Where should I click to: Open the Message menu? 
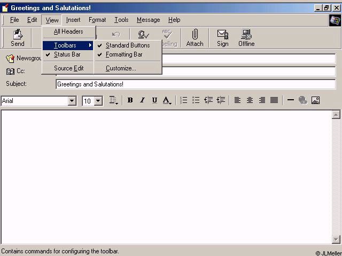[x=149, y=20]
